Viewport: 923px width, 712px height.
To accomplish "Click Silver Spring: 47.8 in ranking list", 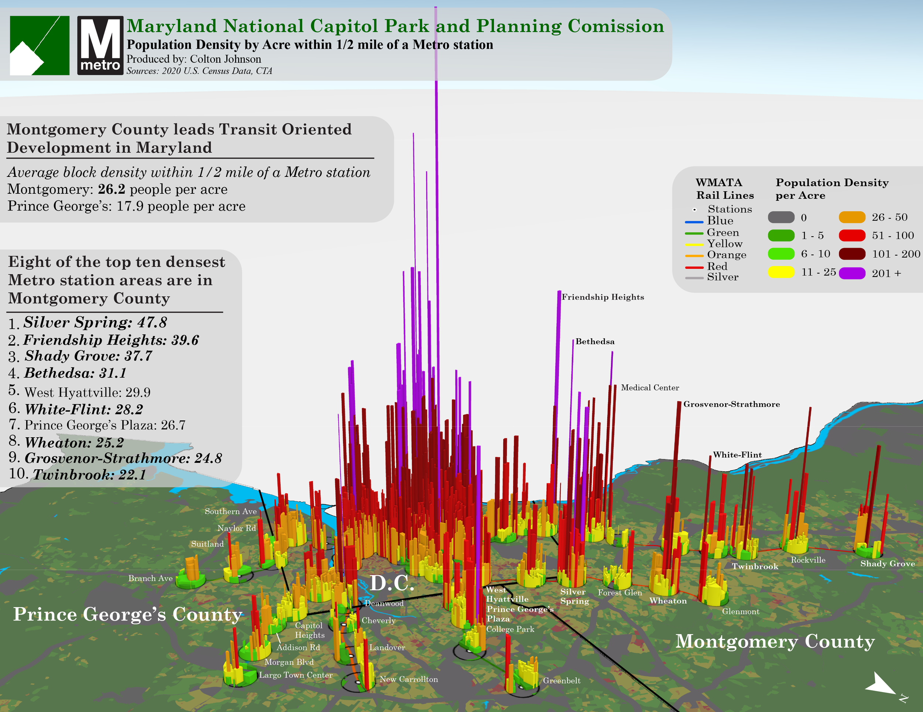I will pyautogui.click(x=95, y=322).
